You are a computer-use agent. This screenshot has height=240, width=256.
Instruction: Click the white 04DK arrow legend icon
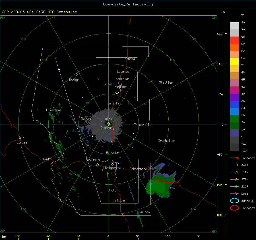click(x=234, y=165)
